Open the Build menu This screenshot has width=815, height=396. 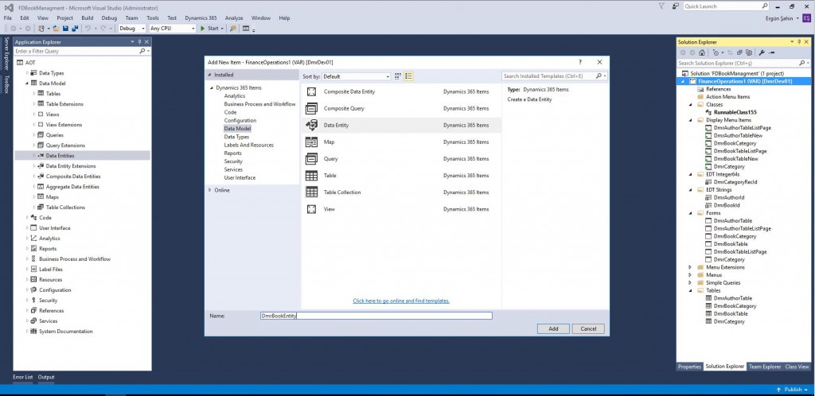pos(88,18)
